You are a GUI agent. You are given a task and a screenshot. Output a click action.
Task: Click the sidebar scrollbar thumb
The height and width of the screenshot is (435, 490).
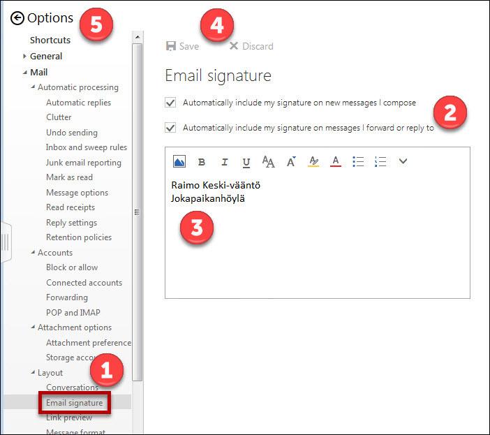point(138,212)
